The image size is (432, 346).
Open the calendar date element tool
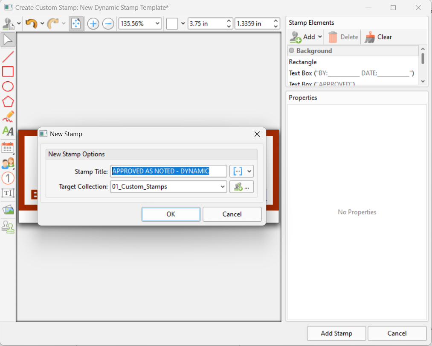coord(8,148)
